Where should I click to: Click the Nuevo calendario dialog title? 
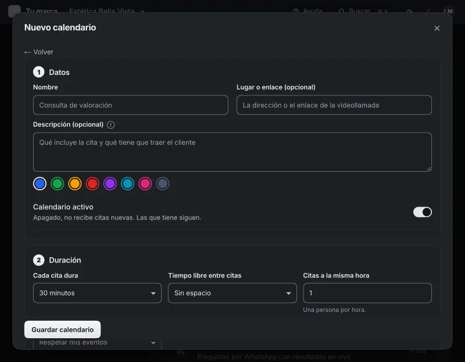coord(60,27)
